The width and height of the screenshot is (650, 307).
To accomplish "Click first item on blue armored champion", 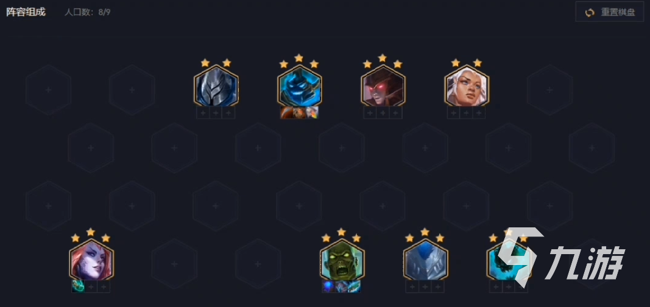I will 286,112.
